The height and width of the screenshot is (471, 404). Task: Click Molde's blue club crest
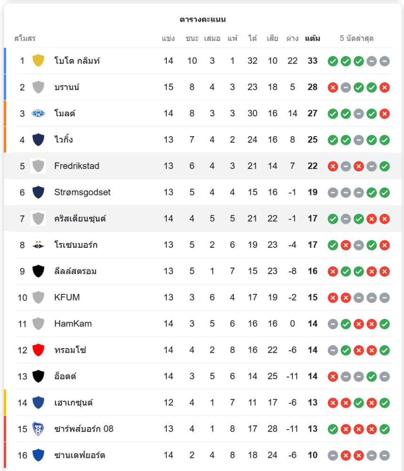coord(38,113)
